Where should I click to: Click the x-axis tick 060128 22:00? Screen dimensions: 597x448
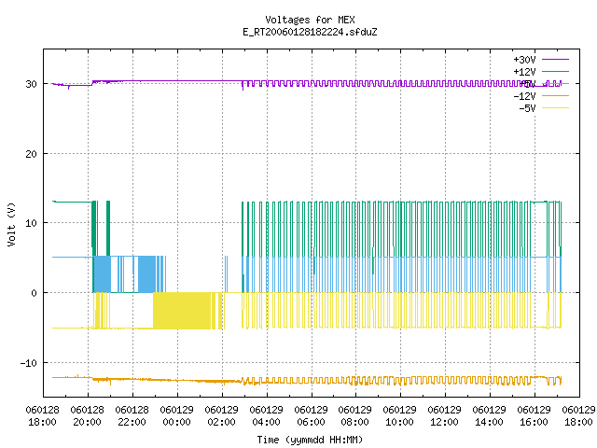[132, 416]
